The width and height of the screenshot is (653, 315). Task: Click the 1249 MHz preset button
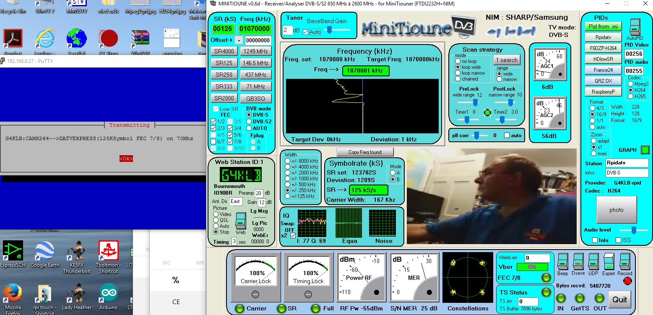coord(255,51)
